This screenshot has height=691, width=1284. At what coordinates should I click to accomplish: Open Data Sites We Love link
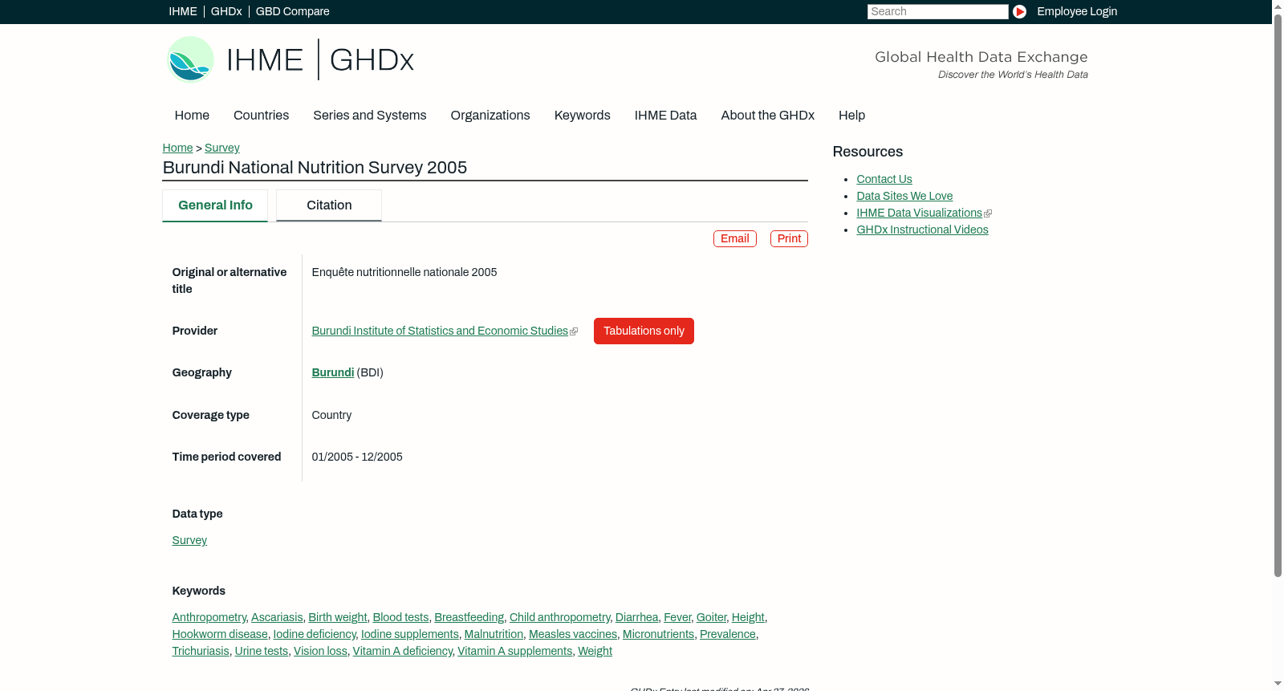[904, 196]
